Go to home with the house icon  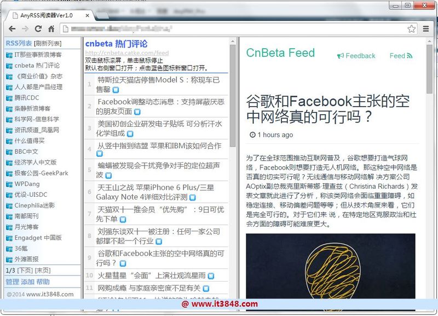point(51,29)
